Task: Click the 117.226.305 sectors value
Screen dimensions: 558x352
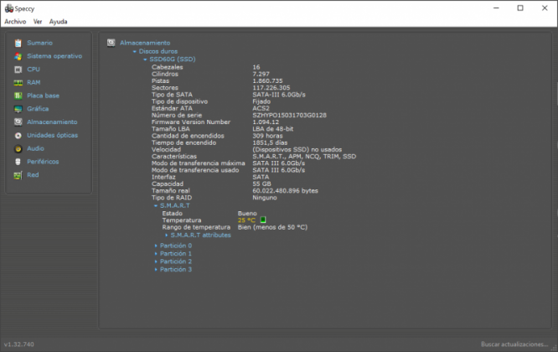Action: click(x=271, y=87)
